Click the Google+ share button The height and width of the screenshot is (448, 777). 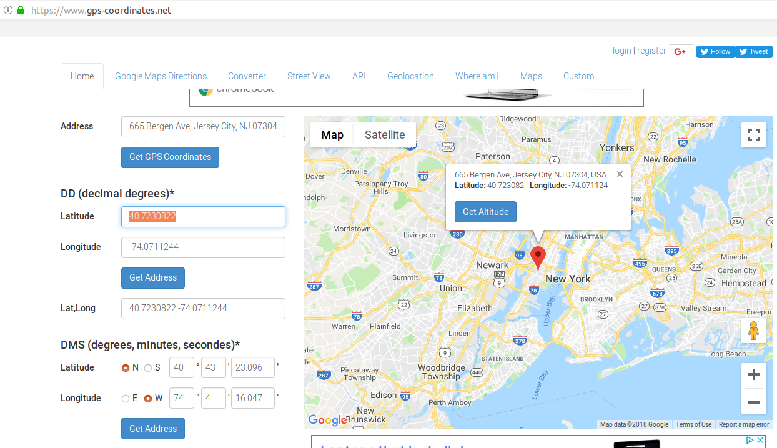click(x=681, y=52)
